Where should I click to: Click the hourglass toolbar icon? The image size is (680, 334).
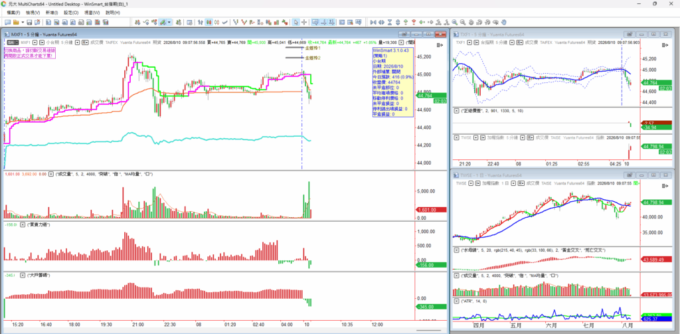[389, 22]
